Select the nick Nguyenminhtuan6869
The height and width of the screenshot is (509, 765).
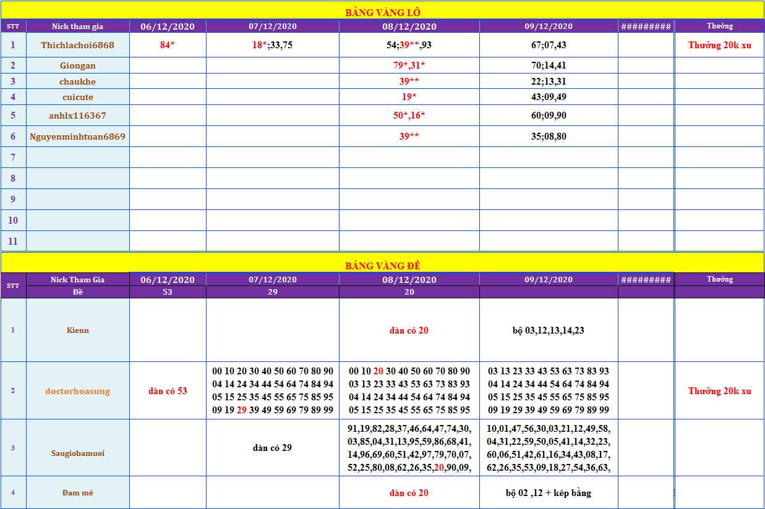tap(78, 137)
